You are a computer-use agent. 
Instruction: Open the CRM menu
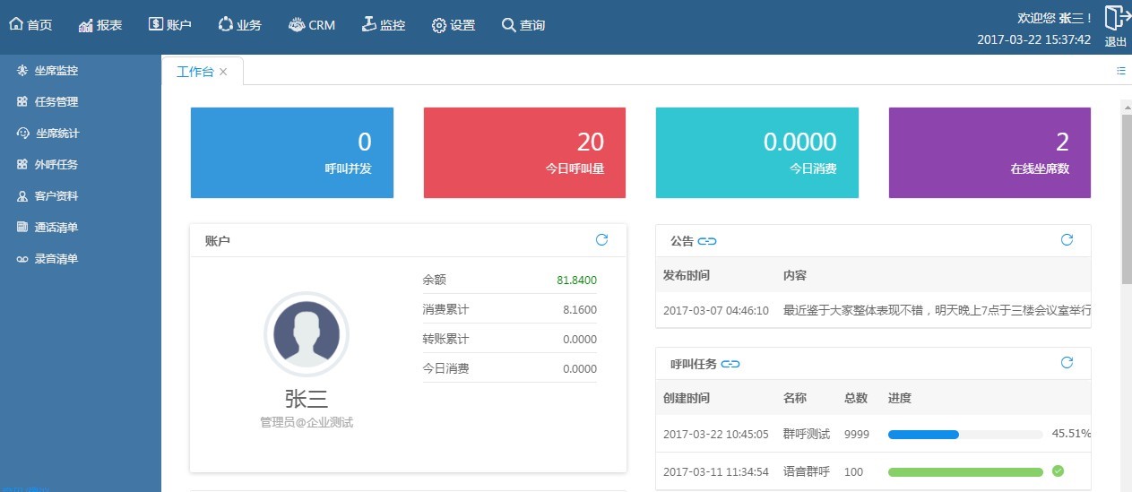pos(312,25)
